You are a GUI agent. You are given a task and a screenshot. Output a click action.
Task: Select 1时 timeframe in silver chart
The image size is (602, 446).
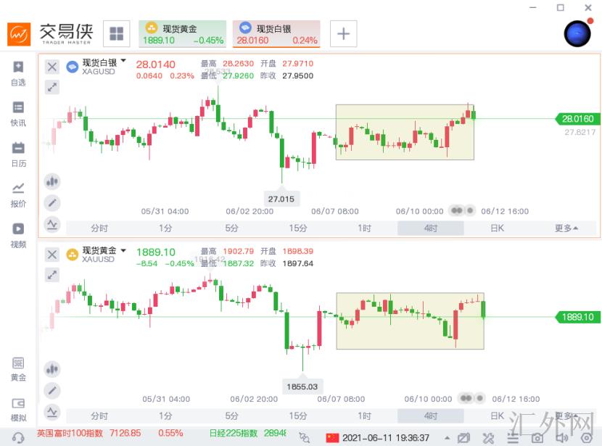[364, 228]
